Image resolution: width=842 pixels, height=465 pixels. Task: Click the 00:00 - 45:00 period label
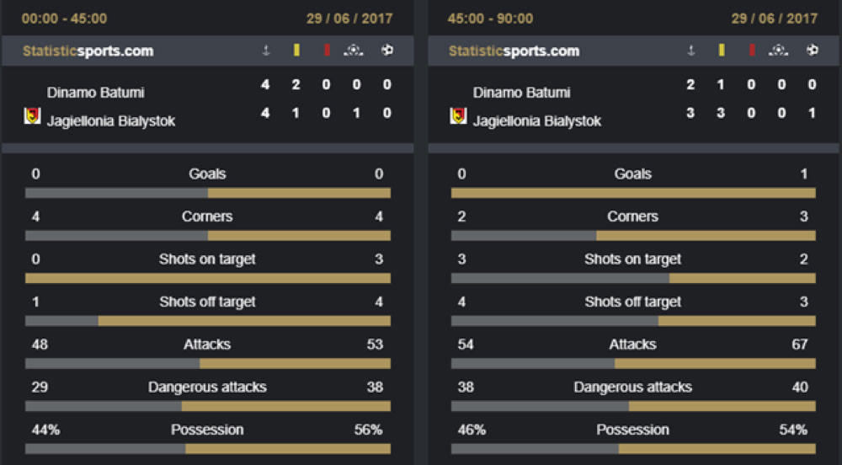64,19
